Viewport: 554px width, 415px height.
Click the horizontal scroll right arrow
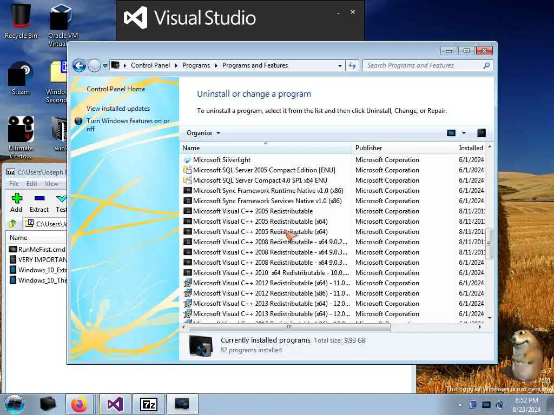(x=480, y=327)
